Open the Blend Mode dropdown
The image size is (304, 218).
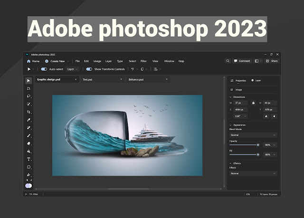[253, 135]
